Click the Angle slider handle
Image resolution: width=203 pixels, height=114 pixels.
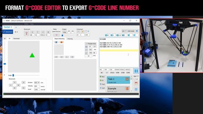[13, 75]
